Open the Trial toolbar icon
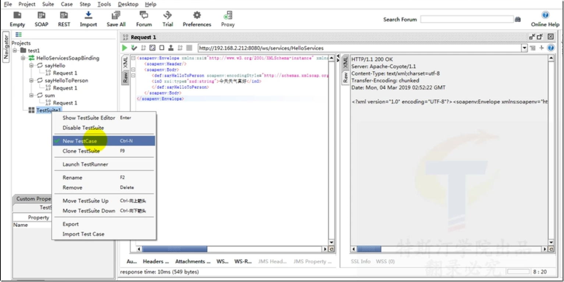564x282 pixels. tap(168, 19)
